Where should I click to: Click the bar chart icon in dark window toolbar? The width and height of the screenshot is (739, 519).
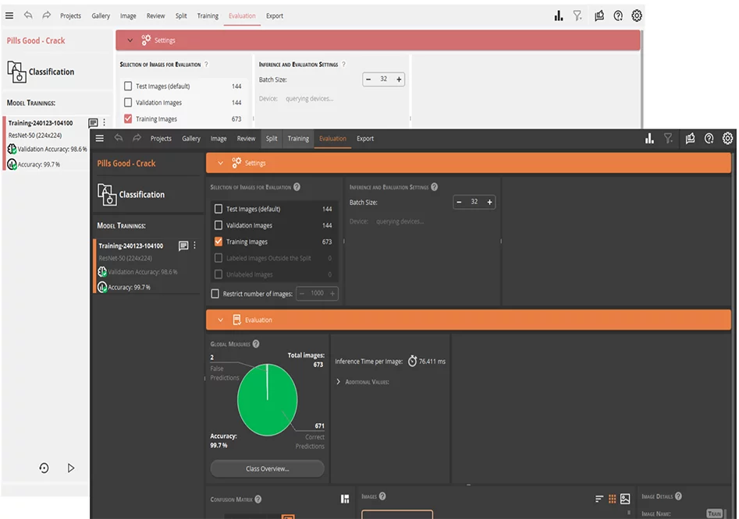click(648, 139)
